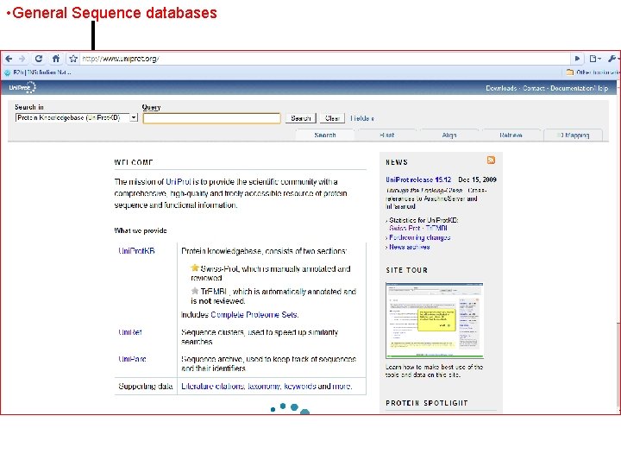This screenshot has height=466, width=621.
Task: Click the address bar with uniprot.org URL
Action: (325, 59)
